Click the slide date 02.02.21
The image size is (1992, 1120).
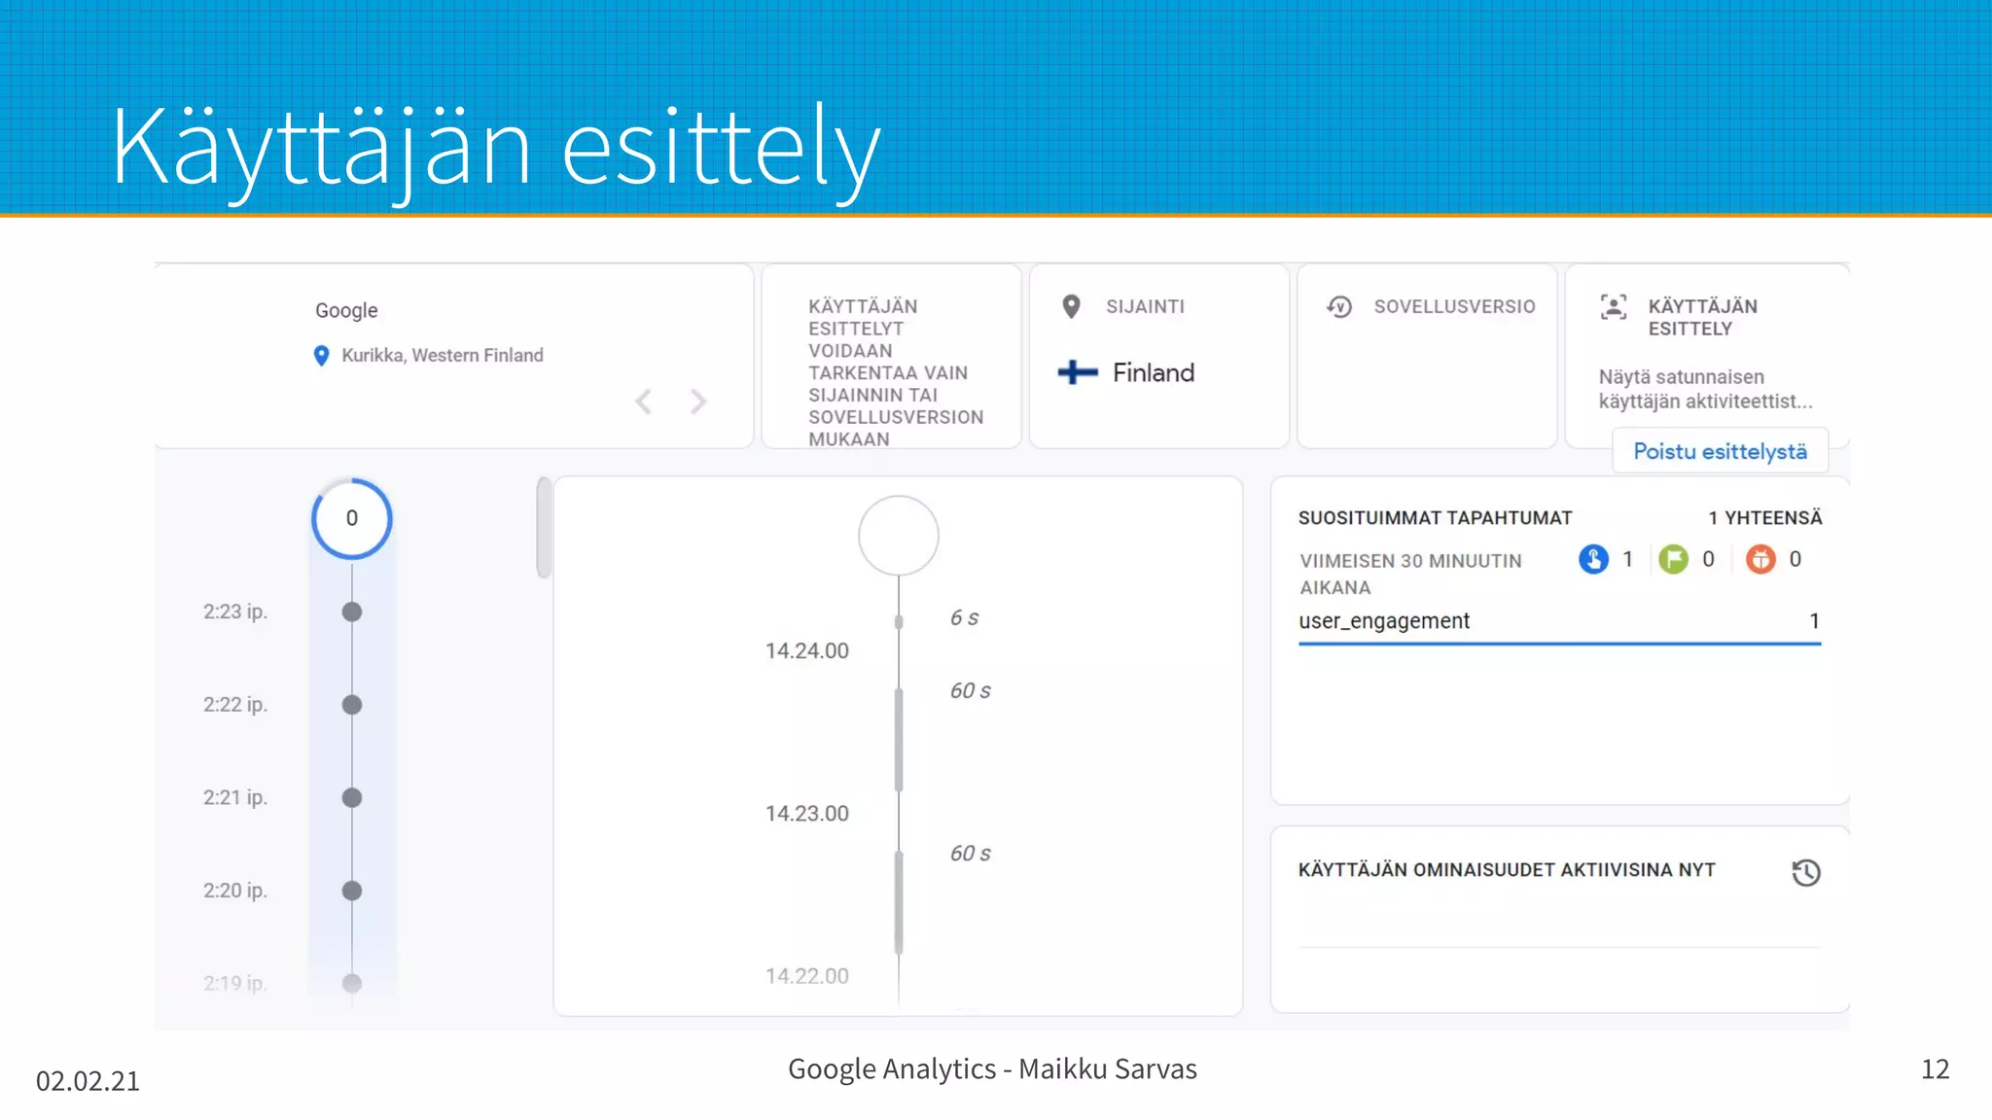click(88, 1080)
